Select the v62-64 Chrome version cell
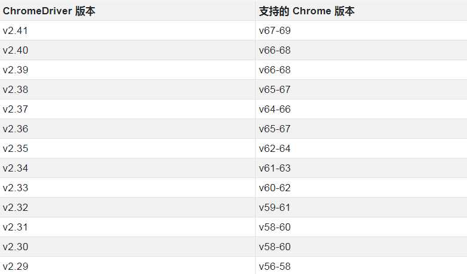 pyautogui.click(x=361, y=148)
